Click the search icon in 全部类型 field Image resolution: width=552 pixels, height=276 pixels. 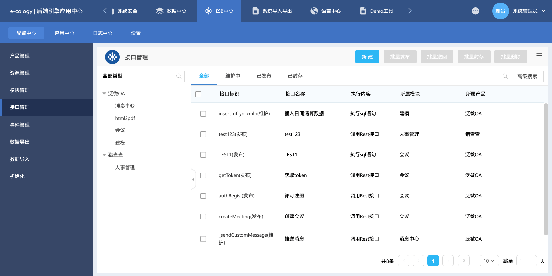coord(179,76)
